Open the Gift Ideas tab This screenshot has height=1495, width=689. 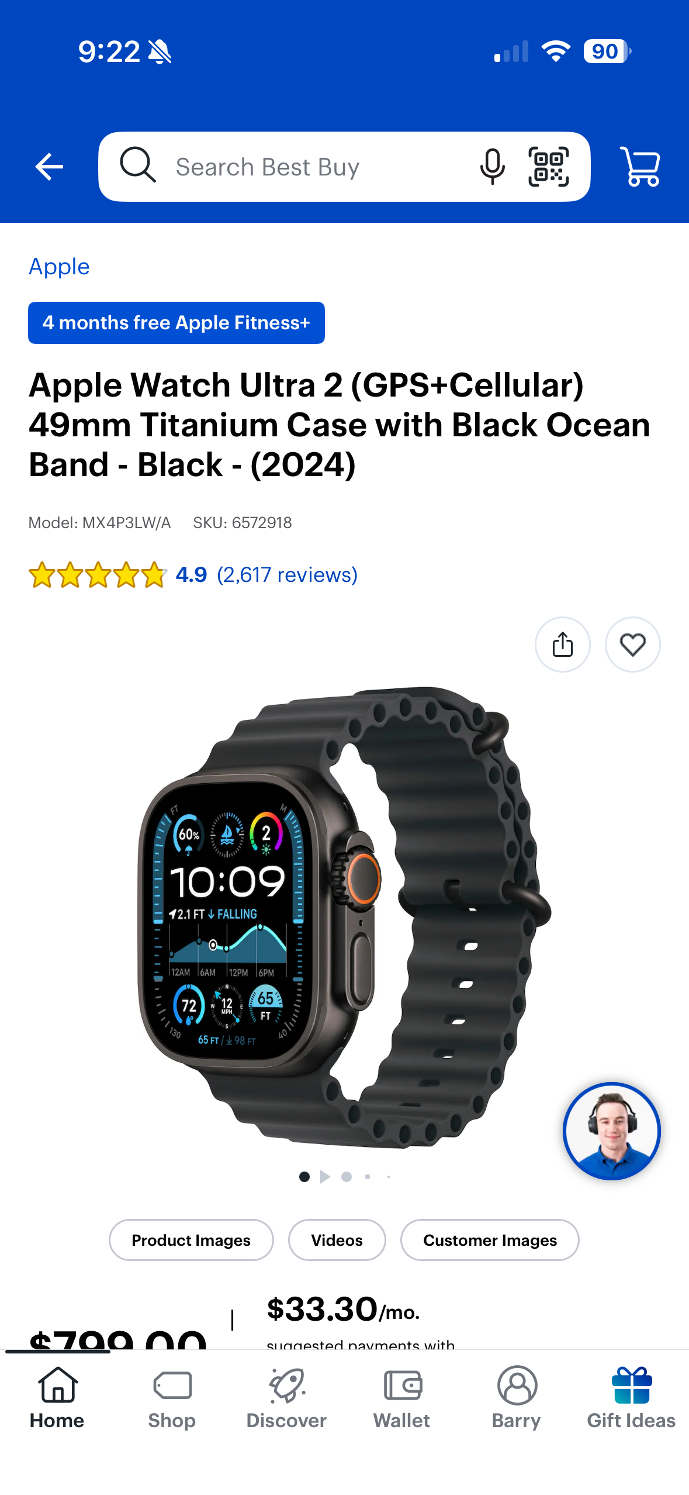tap(631, 1398)
